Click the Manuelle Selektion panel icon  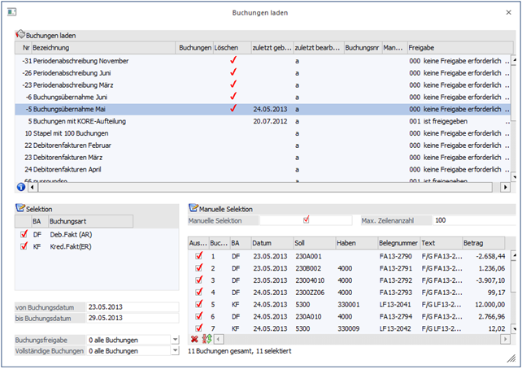[194, 209]
